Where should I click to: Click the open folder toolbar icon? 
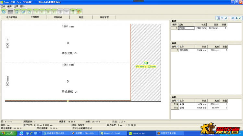click(x=23, y=12)
